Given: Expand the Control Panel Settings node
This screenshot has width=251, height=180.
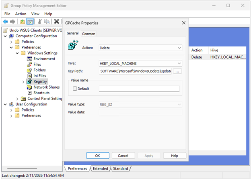Looking at the screenshot, I should tap(17, 99).
